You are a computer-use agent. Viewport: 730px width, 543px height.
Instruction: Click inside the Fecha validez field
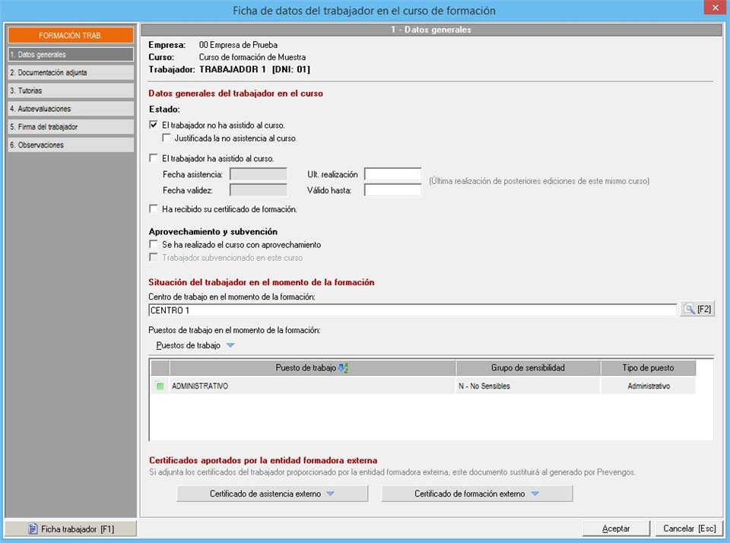[259, 190]
